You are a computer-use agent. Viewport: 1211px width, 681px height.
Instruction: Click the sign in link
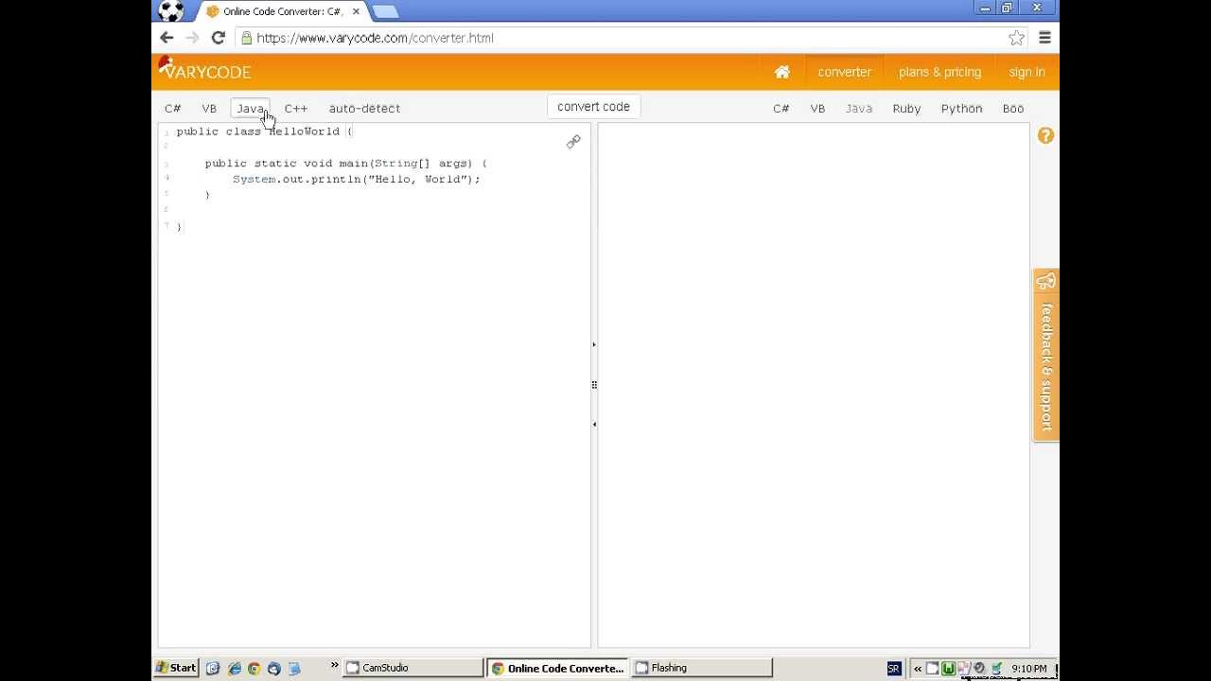pos(1027,72)
